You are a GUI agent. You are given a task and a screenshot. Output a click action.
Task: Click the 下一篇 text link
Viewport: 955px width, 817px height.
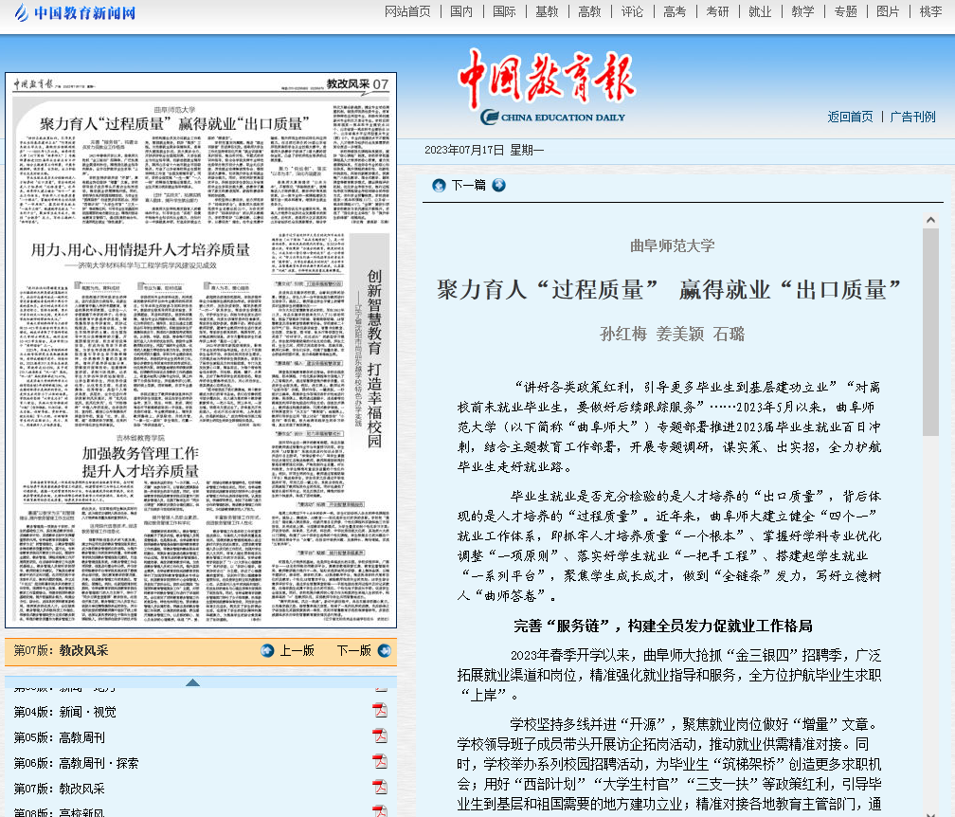[468, 186]
